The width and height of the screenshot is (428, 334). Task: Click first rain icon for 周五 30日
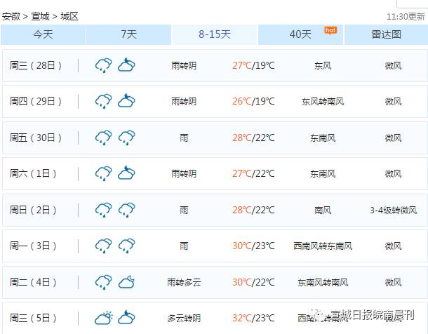103,138
